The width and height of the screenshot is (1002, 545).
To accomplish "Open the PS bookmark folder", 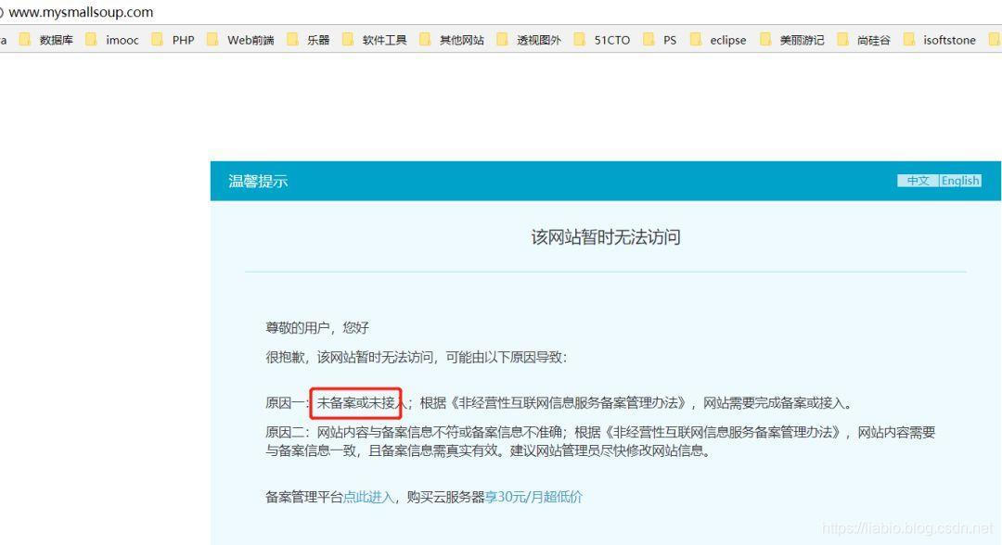I will 661,40.
